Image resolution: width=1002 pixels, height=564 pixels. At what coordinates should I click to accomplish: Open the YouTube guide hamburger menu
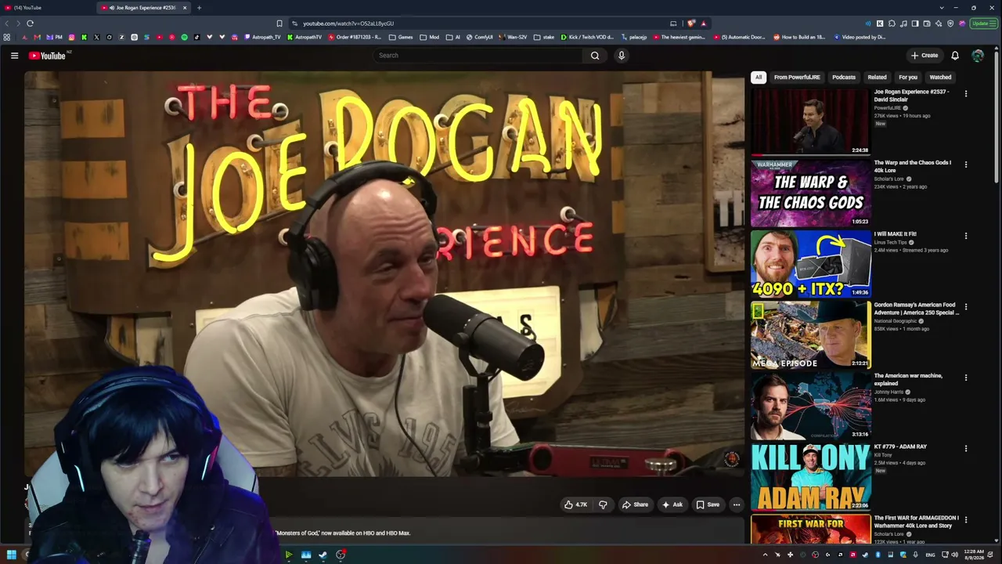click(14, 56)
